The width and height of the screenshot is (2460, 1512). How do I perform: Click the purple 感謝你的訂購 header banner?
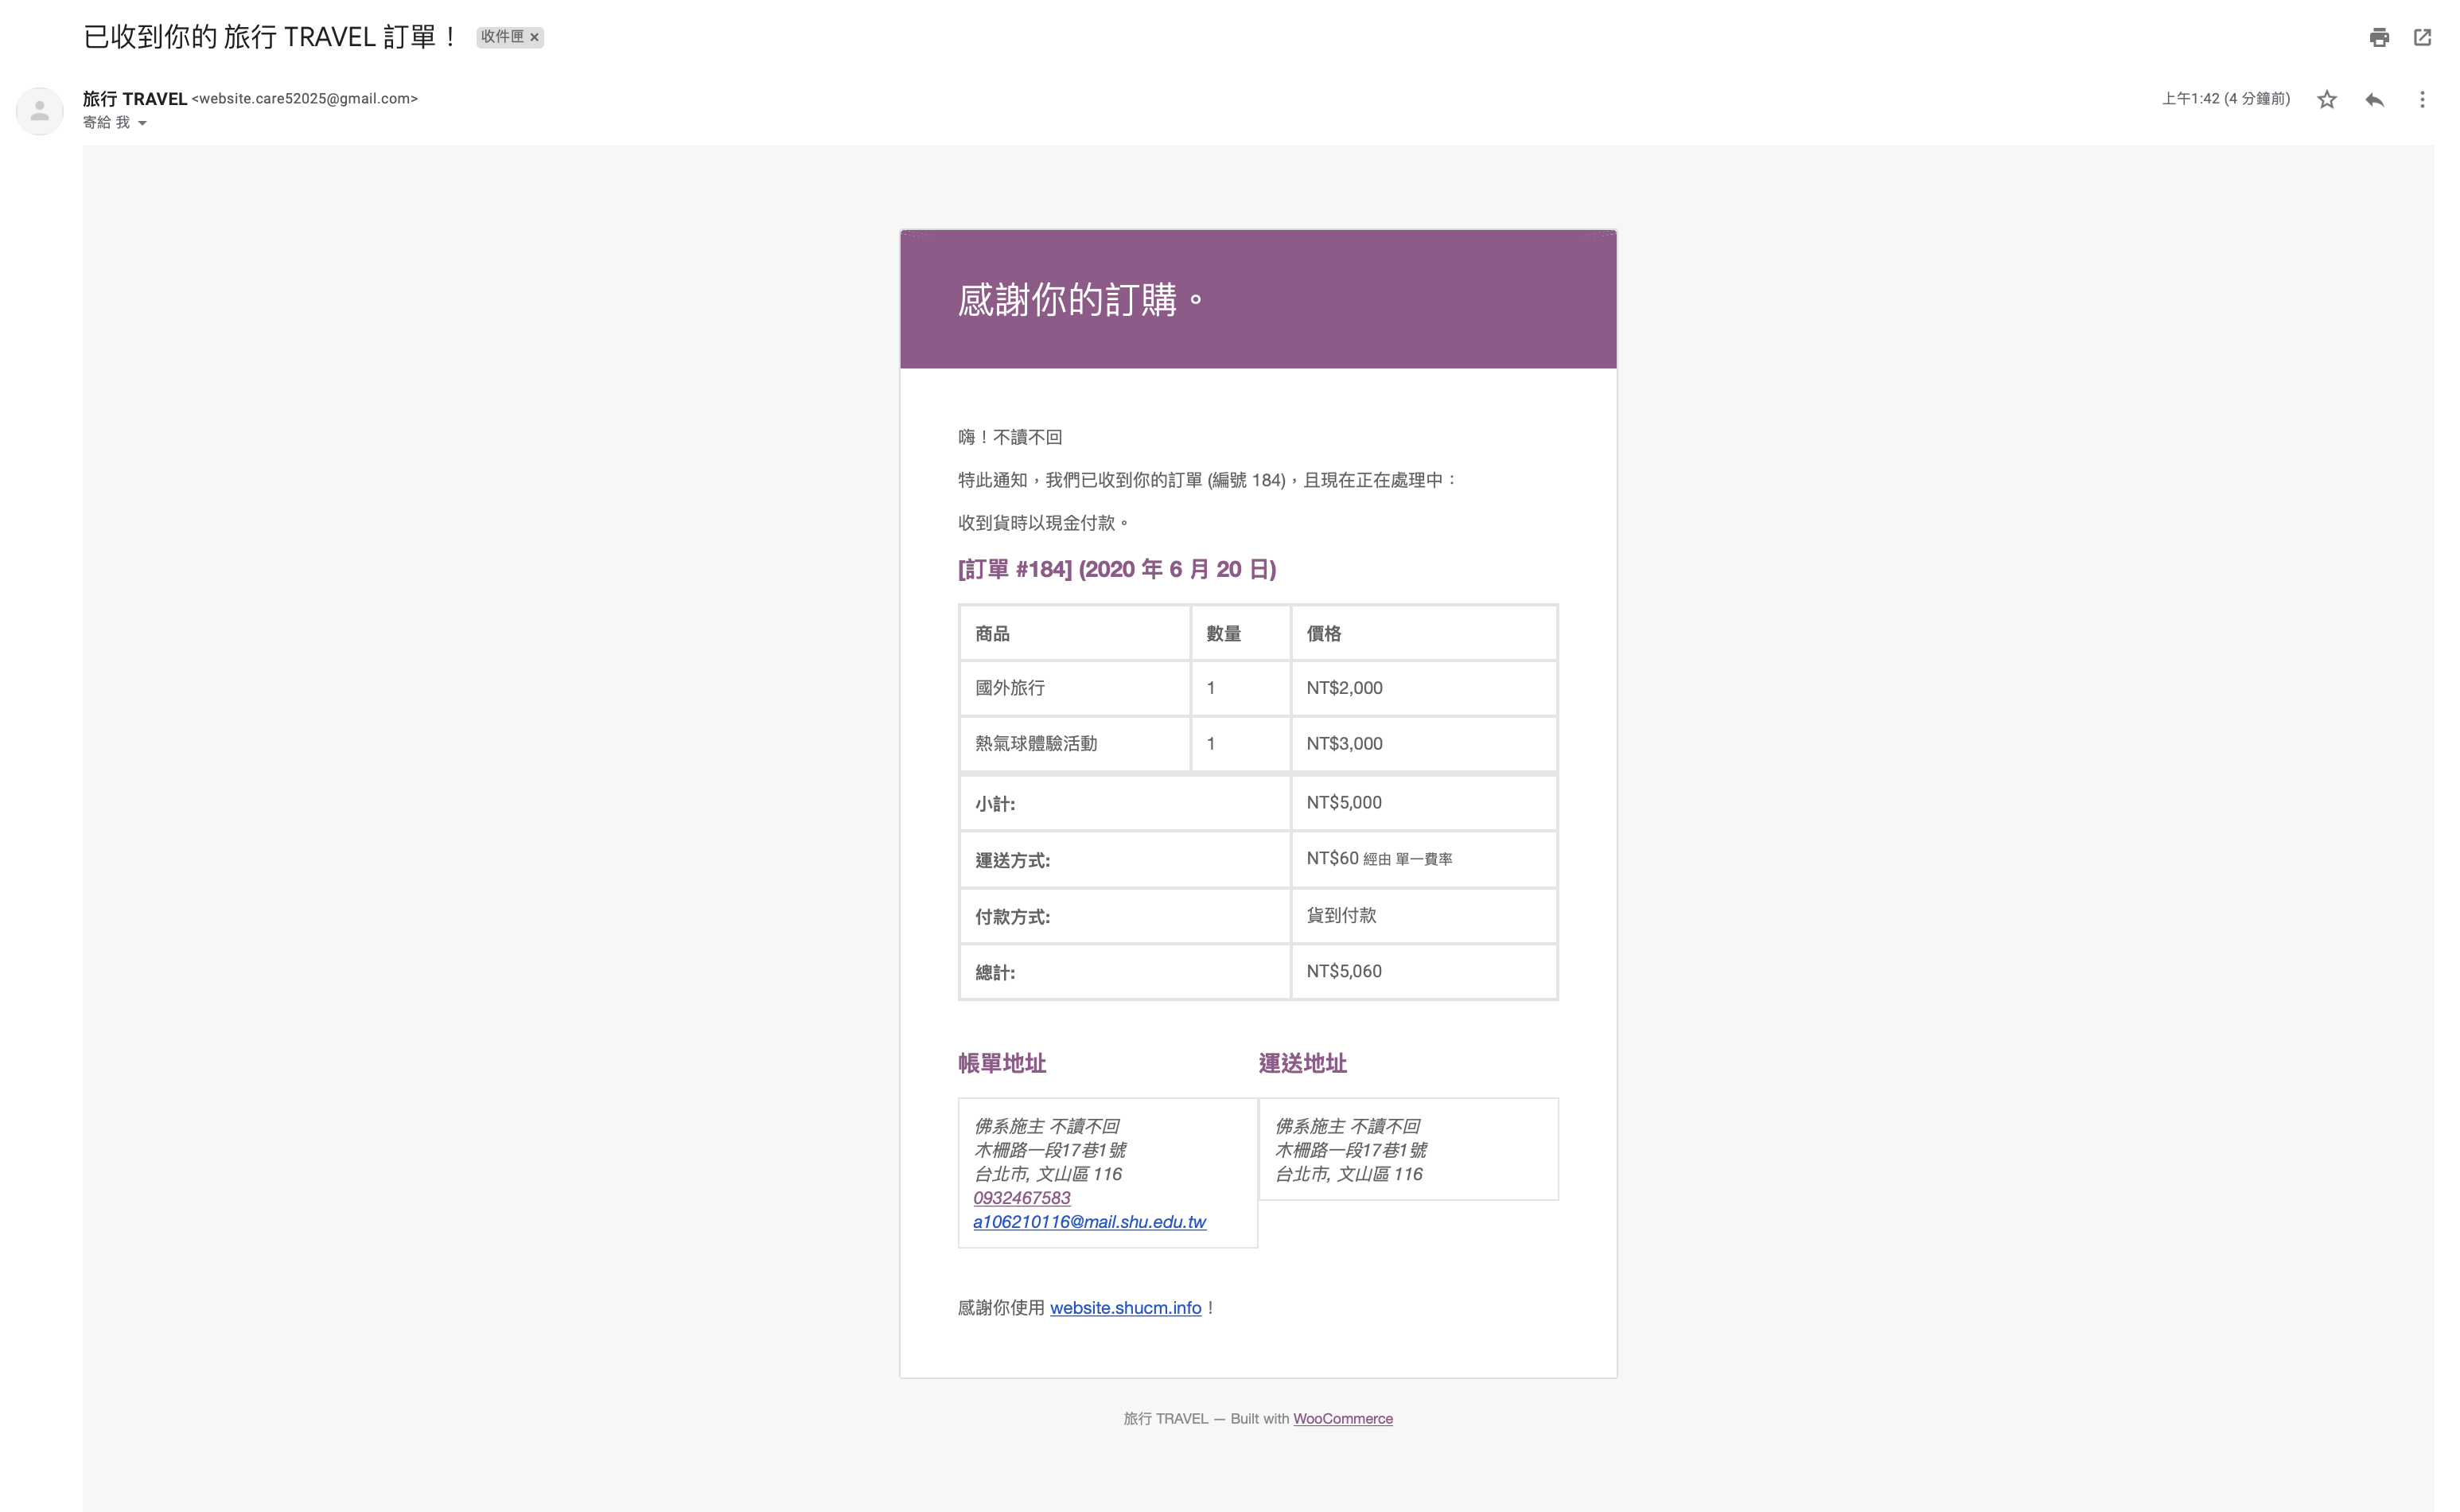1256,299
